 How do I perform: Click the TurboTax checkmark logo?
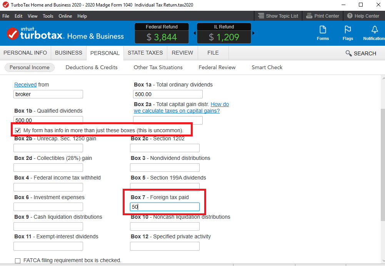pyautogui.click(x=13, y=33)
